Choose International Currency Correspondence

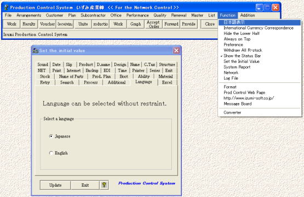pyautogui.click(x=260, y=28)
